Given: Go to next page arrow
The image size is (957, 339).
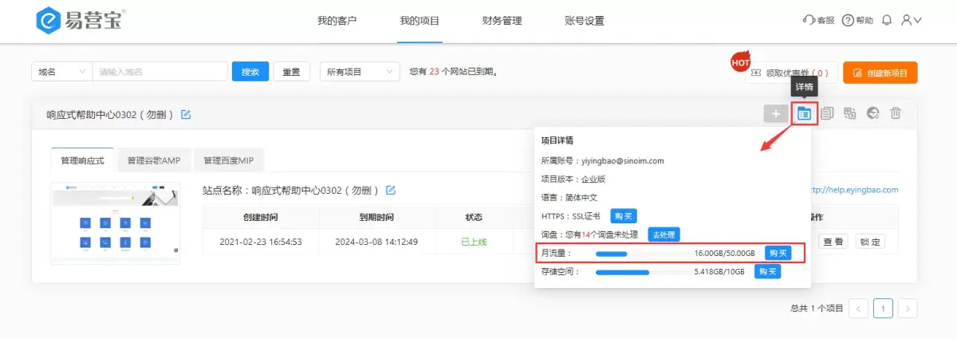Looking at the screenshot, I should click(x=908, y=308).
